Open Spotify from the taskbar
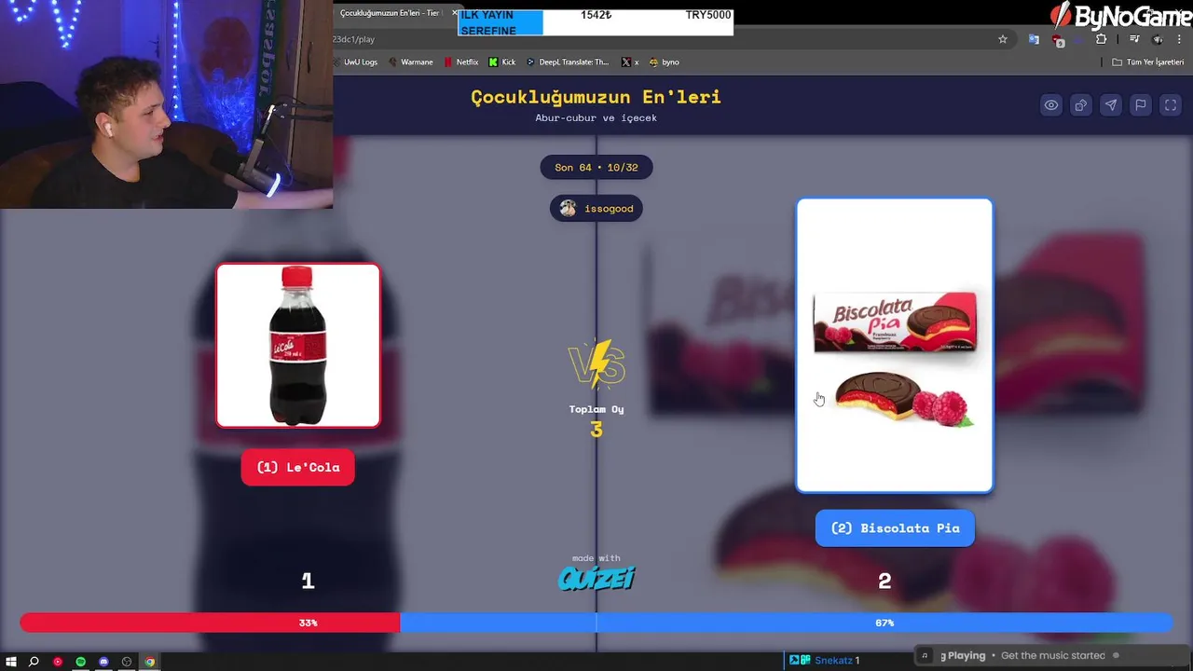 pos(81,662)
